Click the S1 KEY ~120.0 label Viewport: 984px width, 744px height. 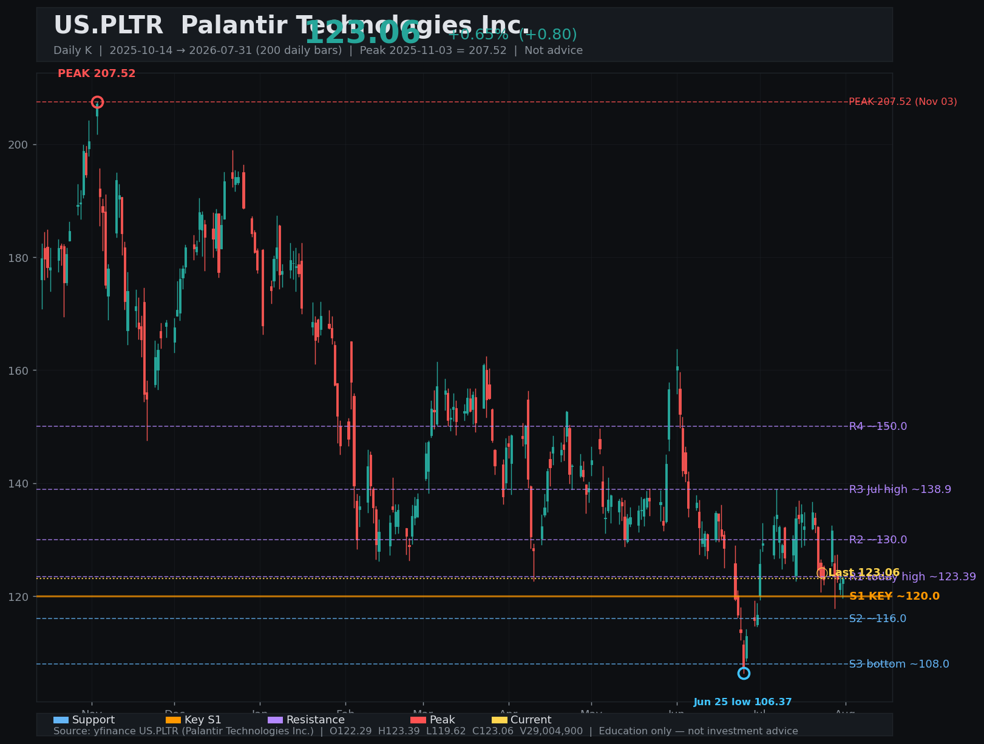(894, 596)
